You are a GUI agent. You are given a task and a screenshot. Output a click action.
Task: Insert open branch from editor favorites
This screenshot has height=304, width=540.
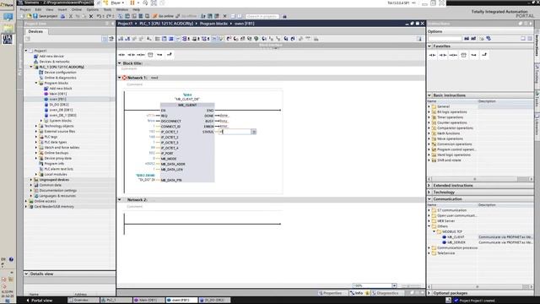[x=159, y=54]
